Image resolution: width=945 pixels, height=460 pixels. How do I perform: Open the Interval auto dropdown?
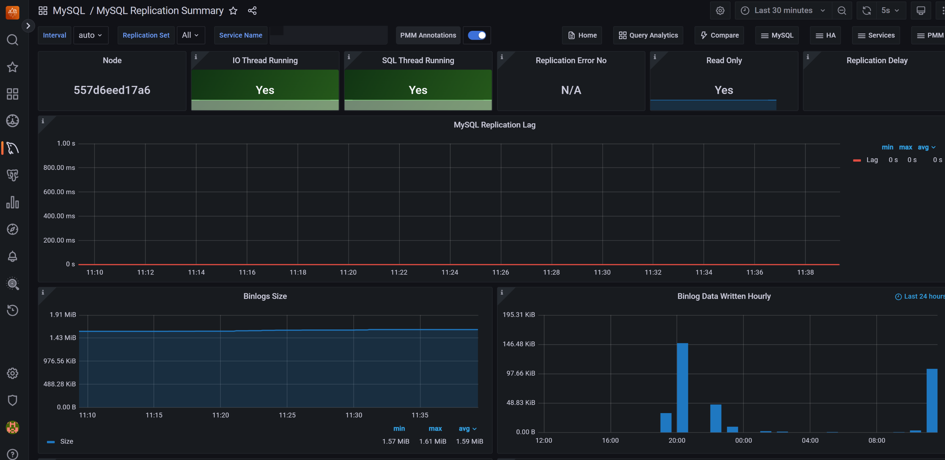tap(91, 35)
